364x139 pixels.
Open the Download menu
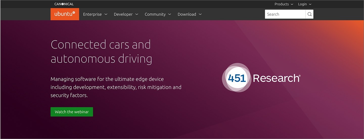190,14
